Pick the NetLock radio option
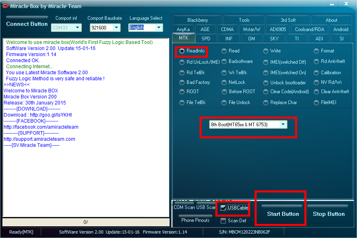 pos(234,82)
